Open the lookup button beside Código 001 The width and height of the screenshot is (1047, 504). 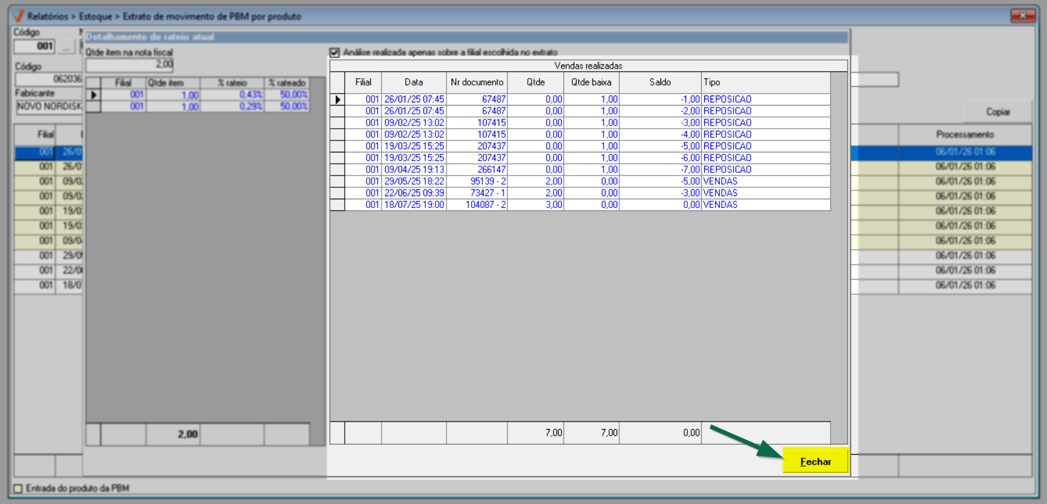(66, 47)
